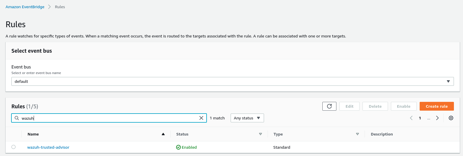This screenshot has height=156, width=463.
Task: Click the Create rule button
Action: point(437,106)
